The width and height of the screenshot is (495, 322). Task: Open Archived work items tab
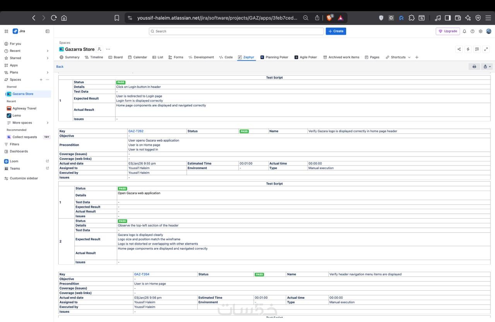coord(341,57)
